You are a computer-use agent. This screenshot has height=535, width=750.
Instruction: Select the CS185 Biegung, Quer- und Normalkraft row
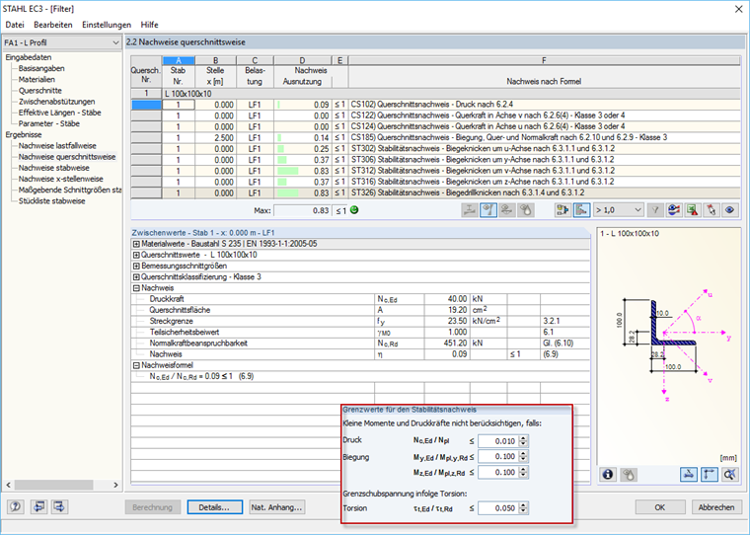pyautogui.click(x=435, y=138)
